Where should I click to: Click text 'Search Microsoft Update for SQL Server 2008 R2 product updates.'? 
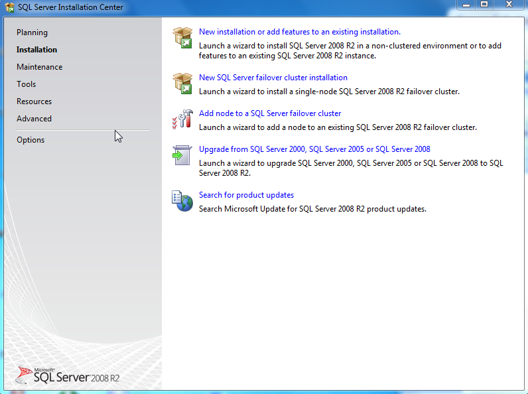[312, 209]
